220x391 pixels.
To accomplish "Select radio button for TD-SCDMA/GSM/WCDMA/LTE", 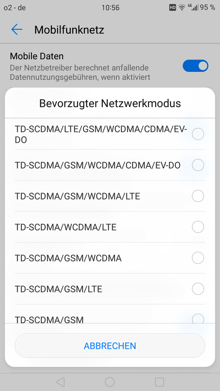I will 198,196.
